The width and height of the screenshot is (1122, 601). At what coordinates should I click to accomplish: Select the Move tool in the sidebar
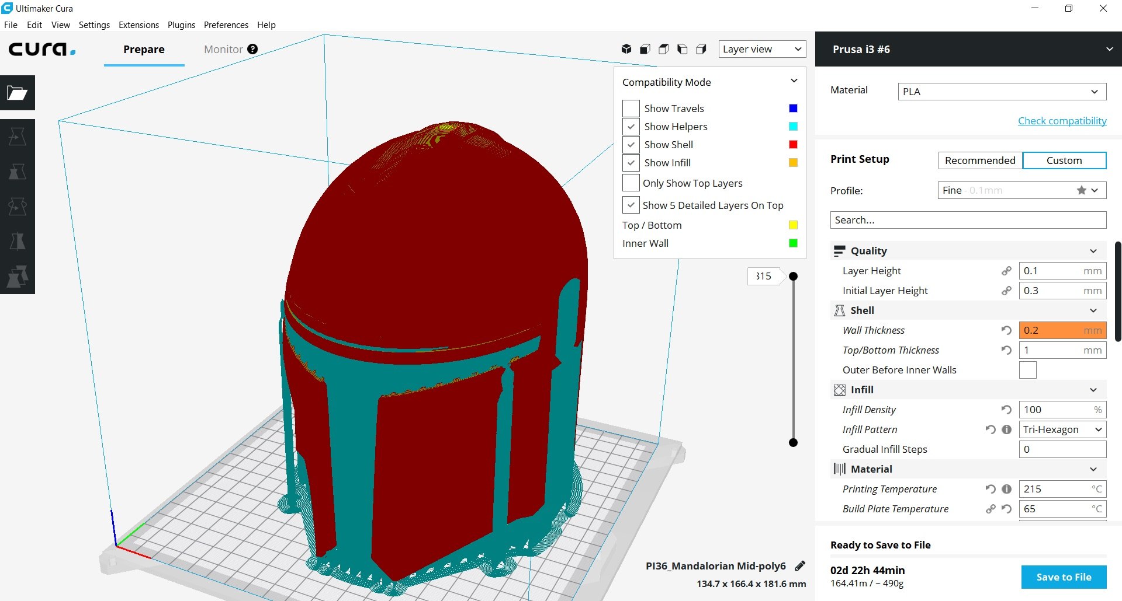coord(18,137)
